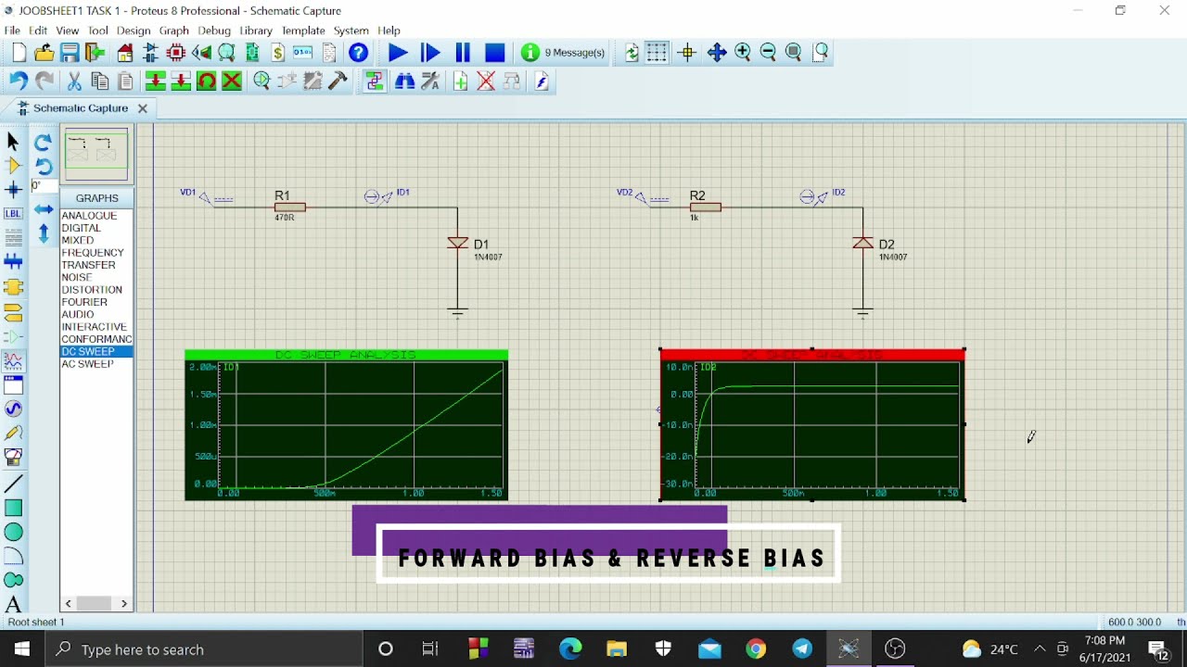Copy to clipboard using the copy icon
This screenshot has height=667, width=1187.
pyautogui.click(x=99, y=82)
